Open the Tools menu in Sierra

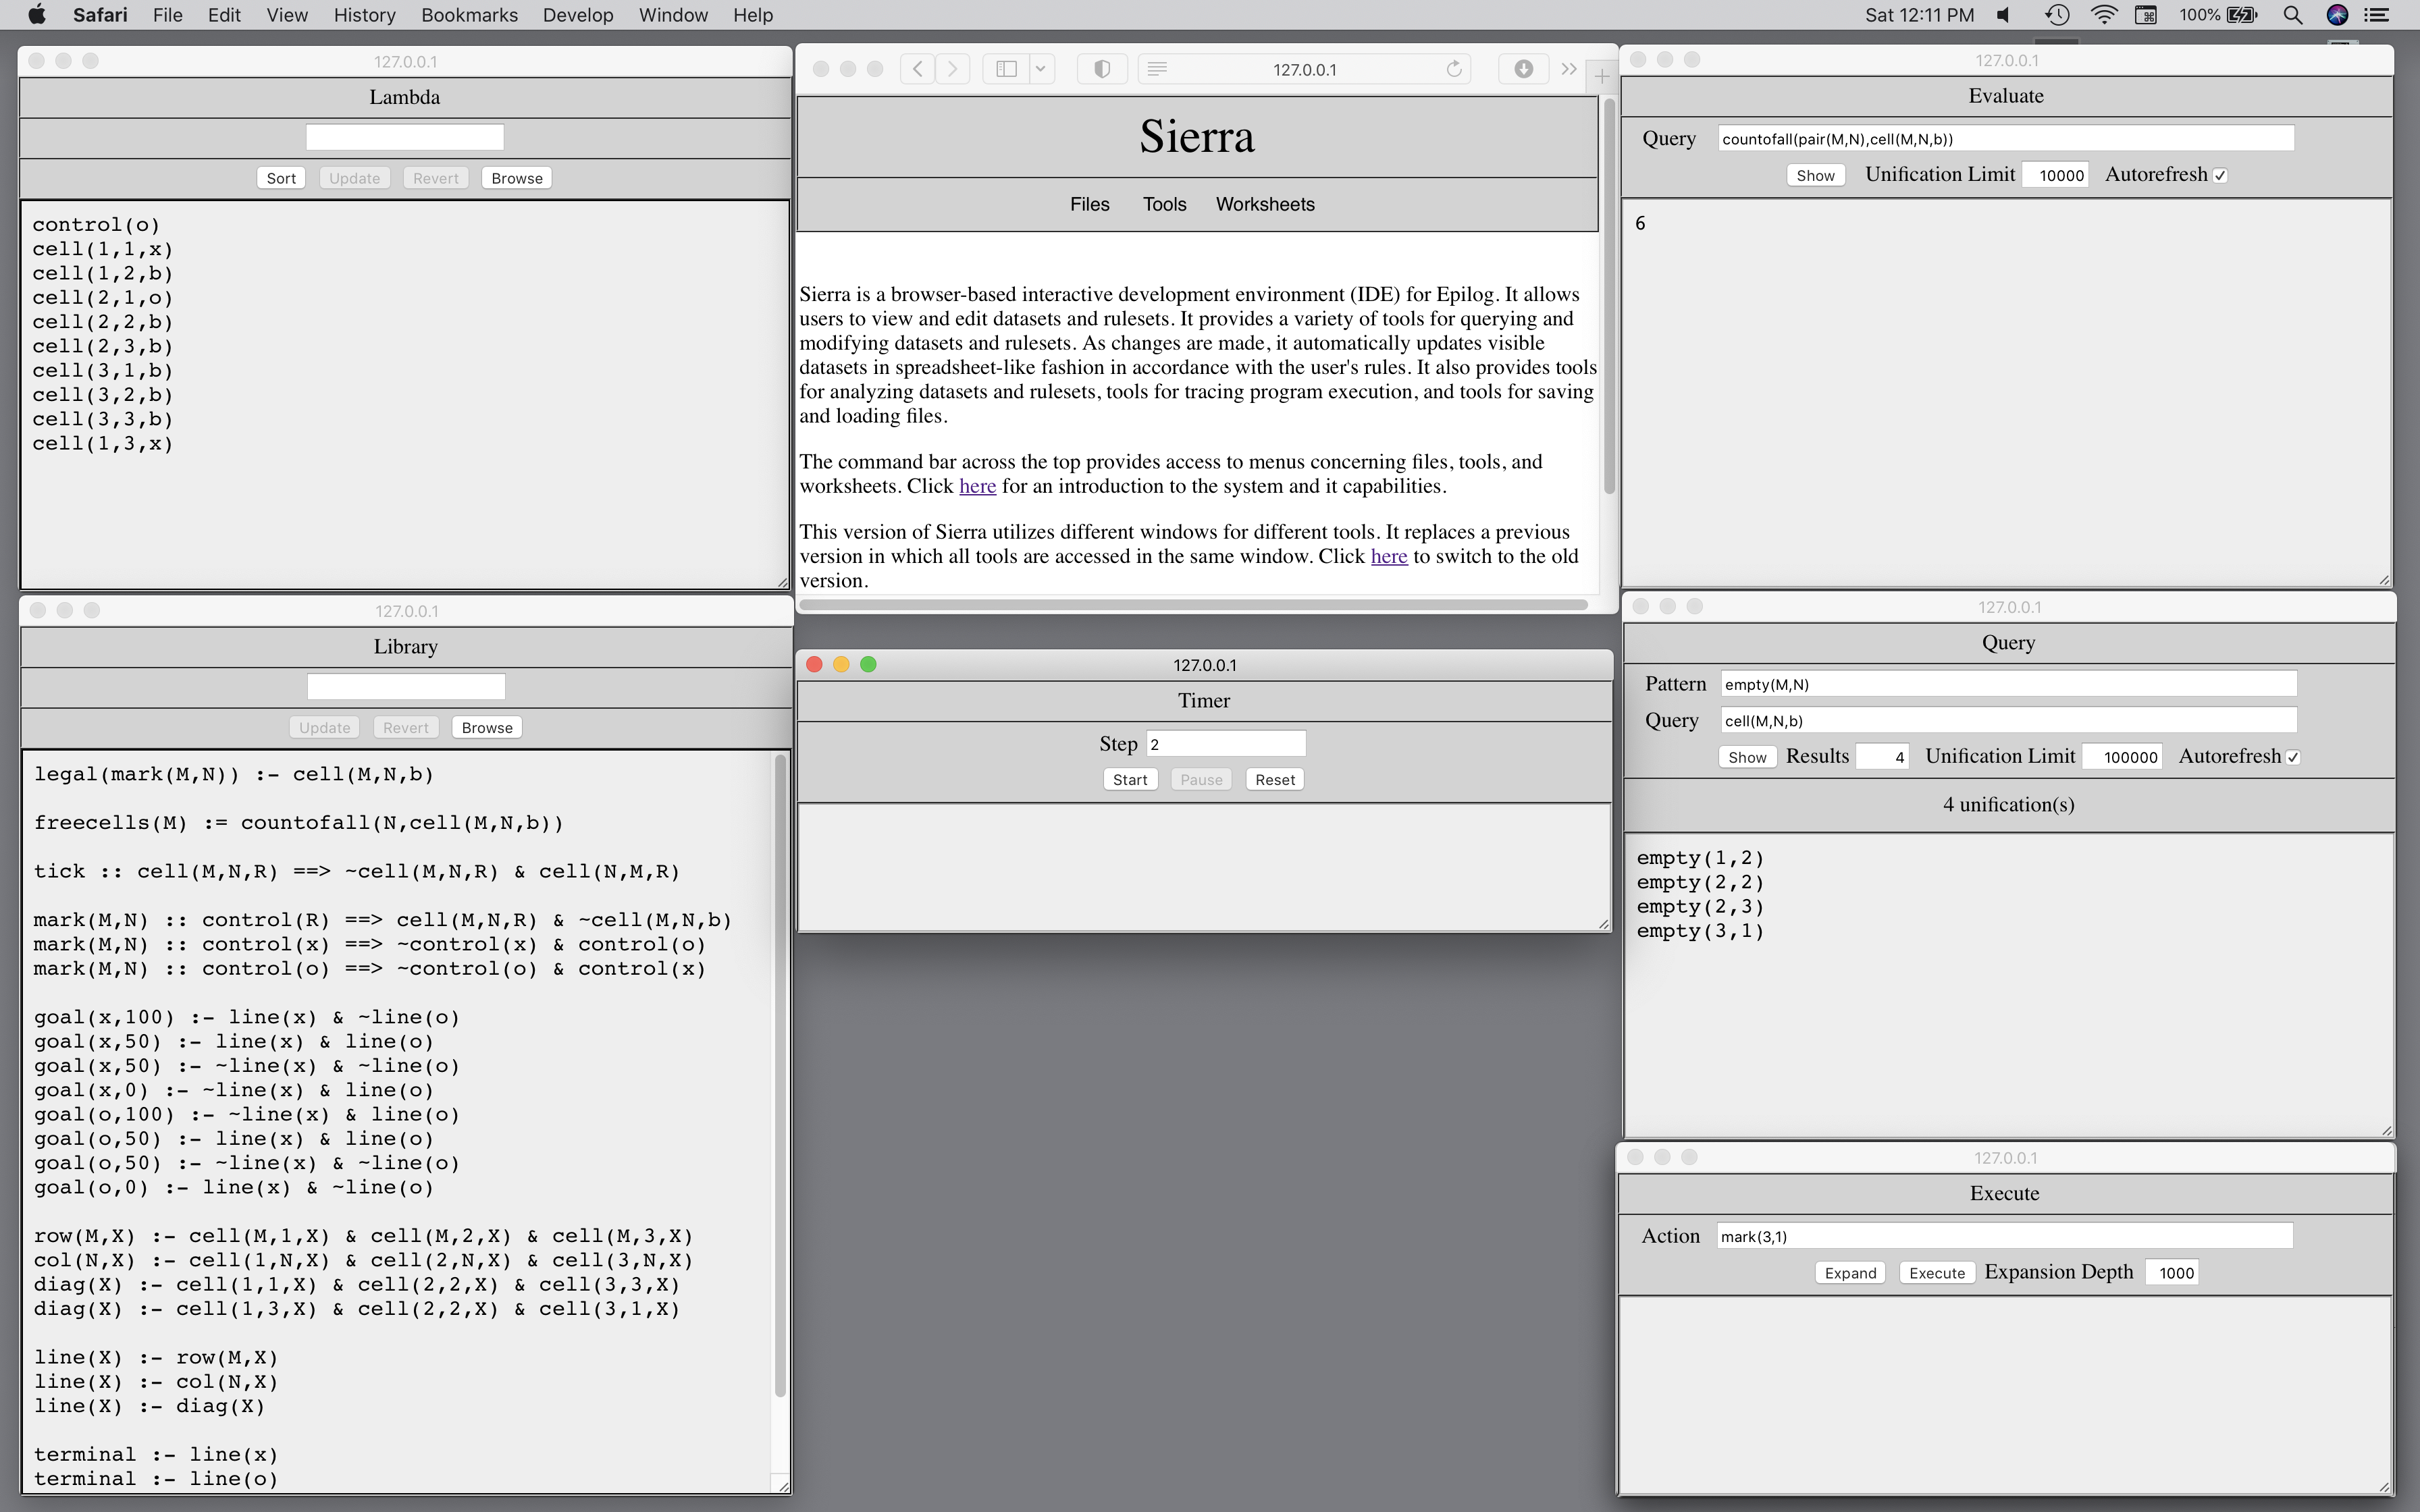tap(1164, 204)
